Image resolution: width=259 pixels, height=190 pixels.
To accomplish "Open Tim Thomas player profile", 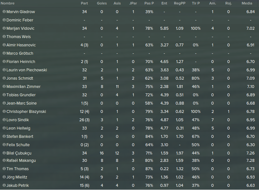I will pyautogui.click(x=18, y=169).
